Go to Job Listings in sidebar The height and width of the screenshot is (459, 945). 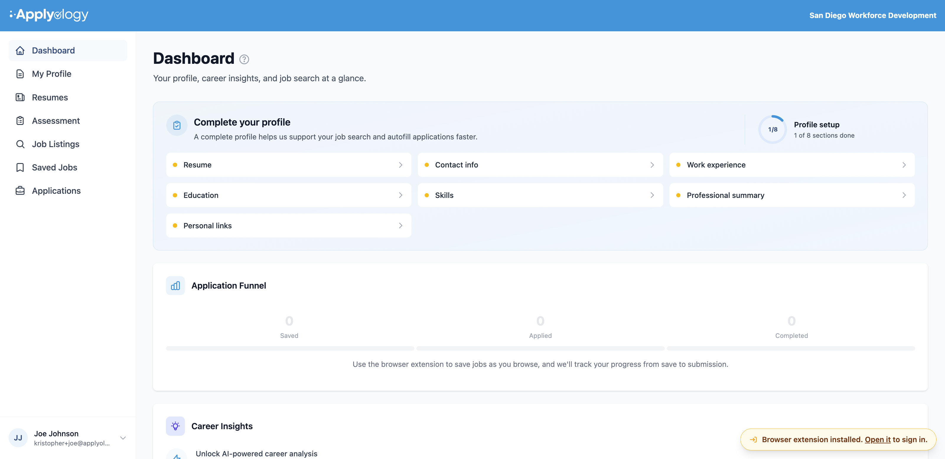(x=68, y=144)
